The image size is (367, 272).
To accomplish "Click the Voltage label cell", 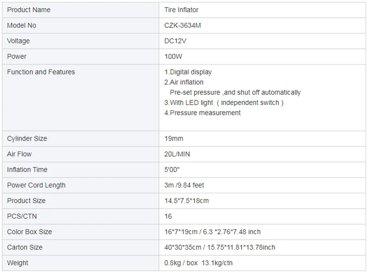I will (19, 41).
